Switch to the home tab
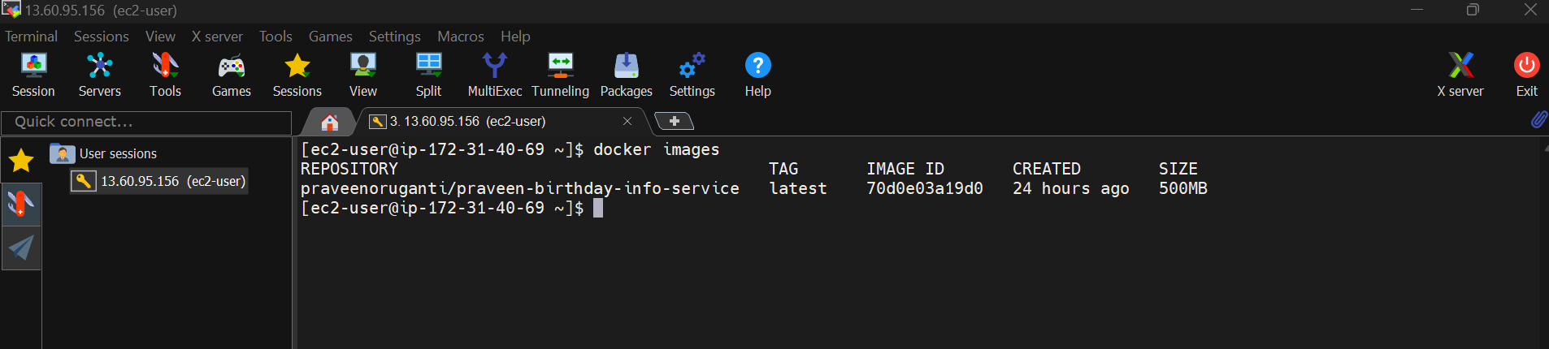Viewport: 1549px width, 349px height. tap(329, 122)
